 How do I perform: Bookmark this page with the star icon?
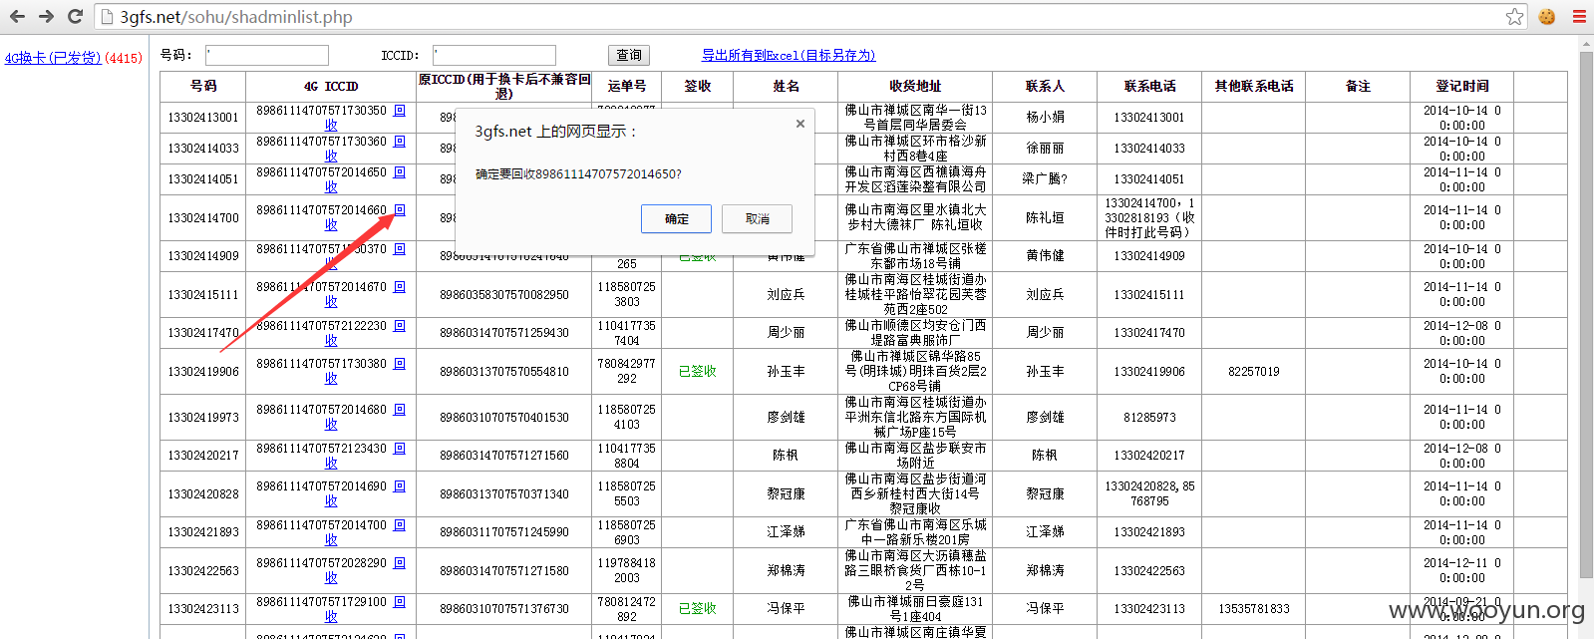point(1514,16)
